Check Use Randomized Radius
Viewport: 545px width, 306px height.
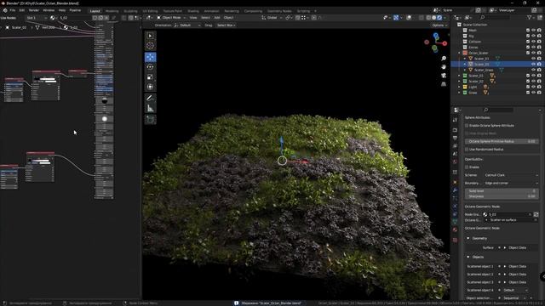tap(467, 150)
